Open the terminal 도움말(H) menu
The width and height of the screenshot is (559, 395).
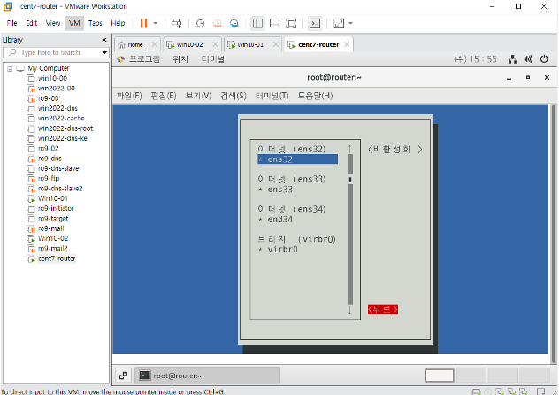click(x=316, y=96)
